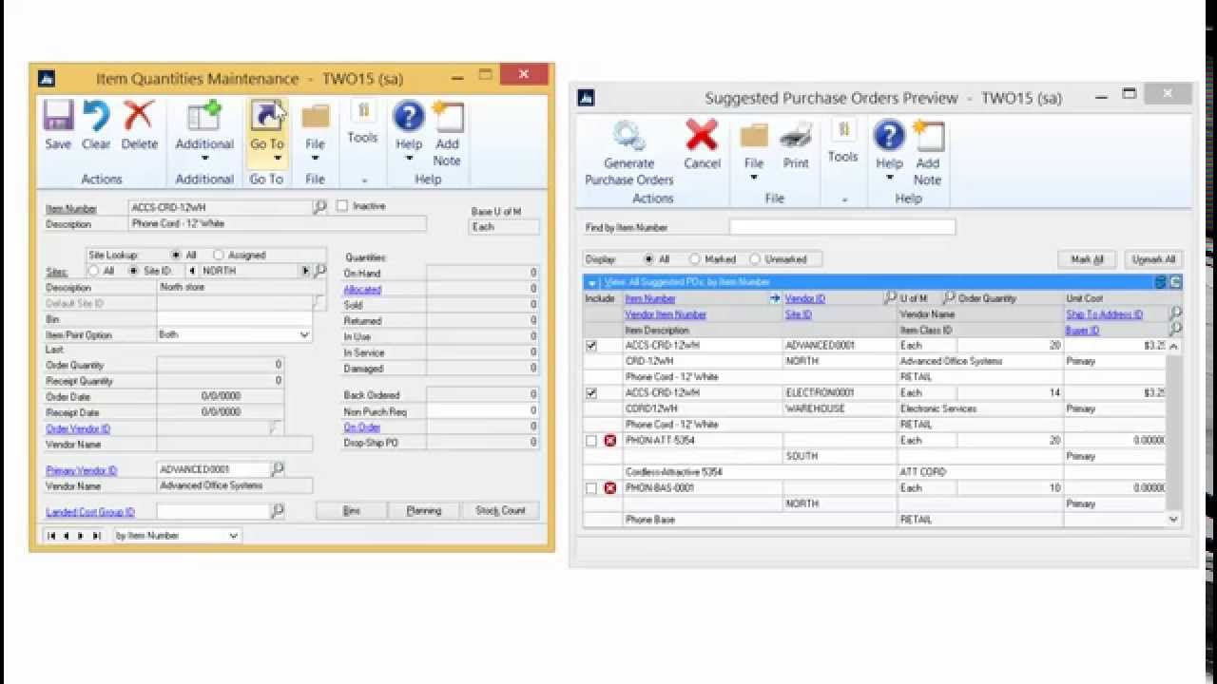Click On Order link in Quantities
This screenshot has width=1217, height=684.
361,427
